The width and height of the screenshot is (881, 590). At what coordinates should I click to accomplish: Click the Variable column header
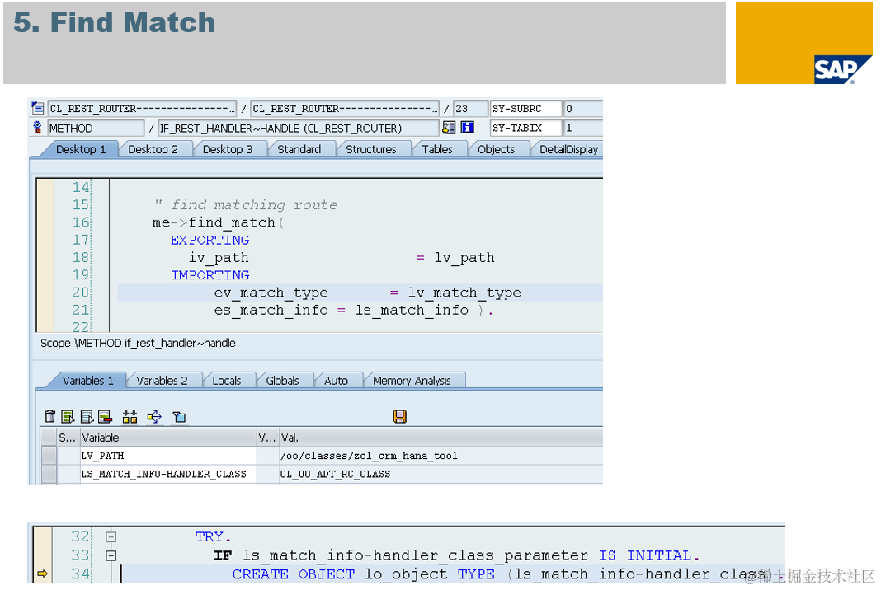168,438
